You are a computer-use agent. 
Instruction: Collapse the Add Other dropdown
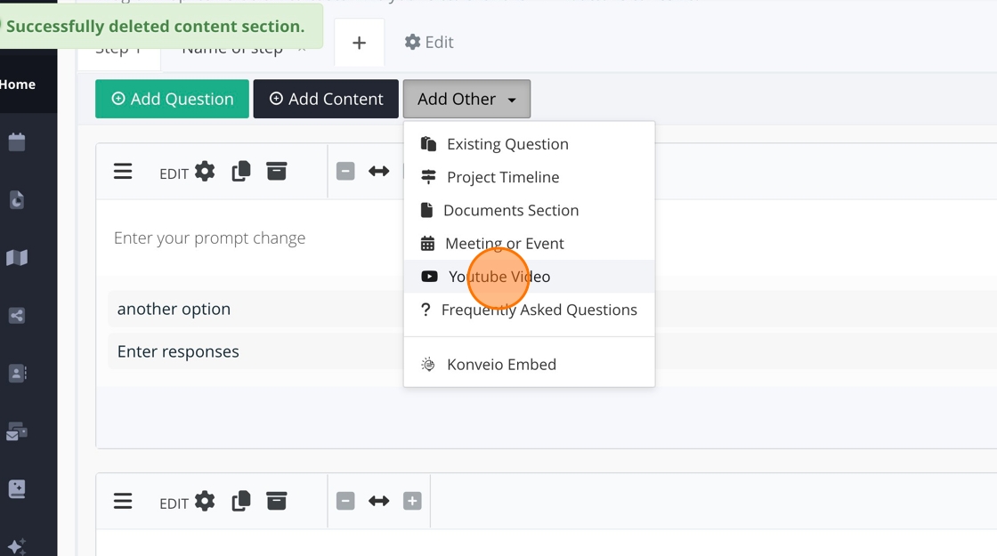466,99
